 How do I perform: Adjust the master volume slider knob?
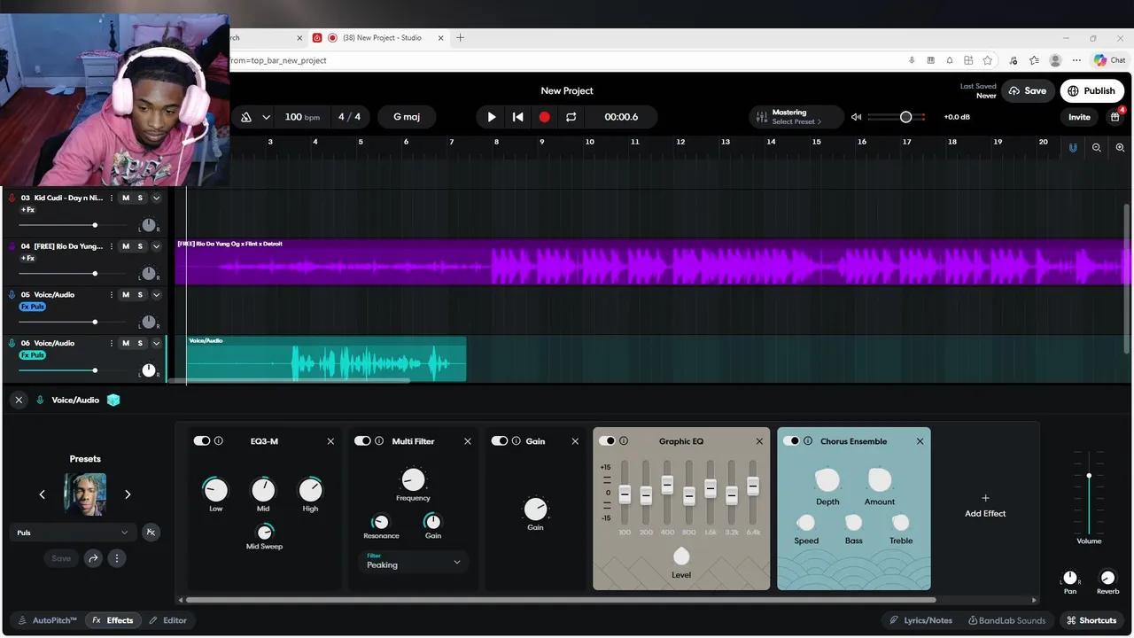click(905, 117)
